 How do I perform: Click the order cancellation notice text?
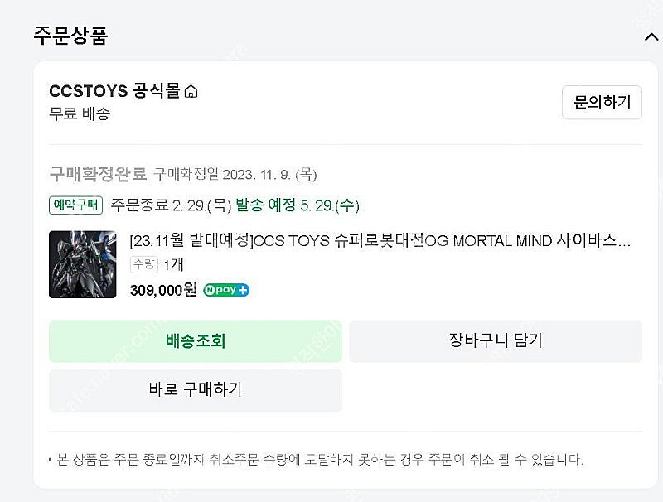[x=316, y=459]
